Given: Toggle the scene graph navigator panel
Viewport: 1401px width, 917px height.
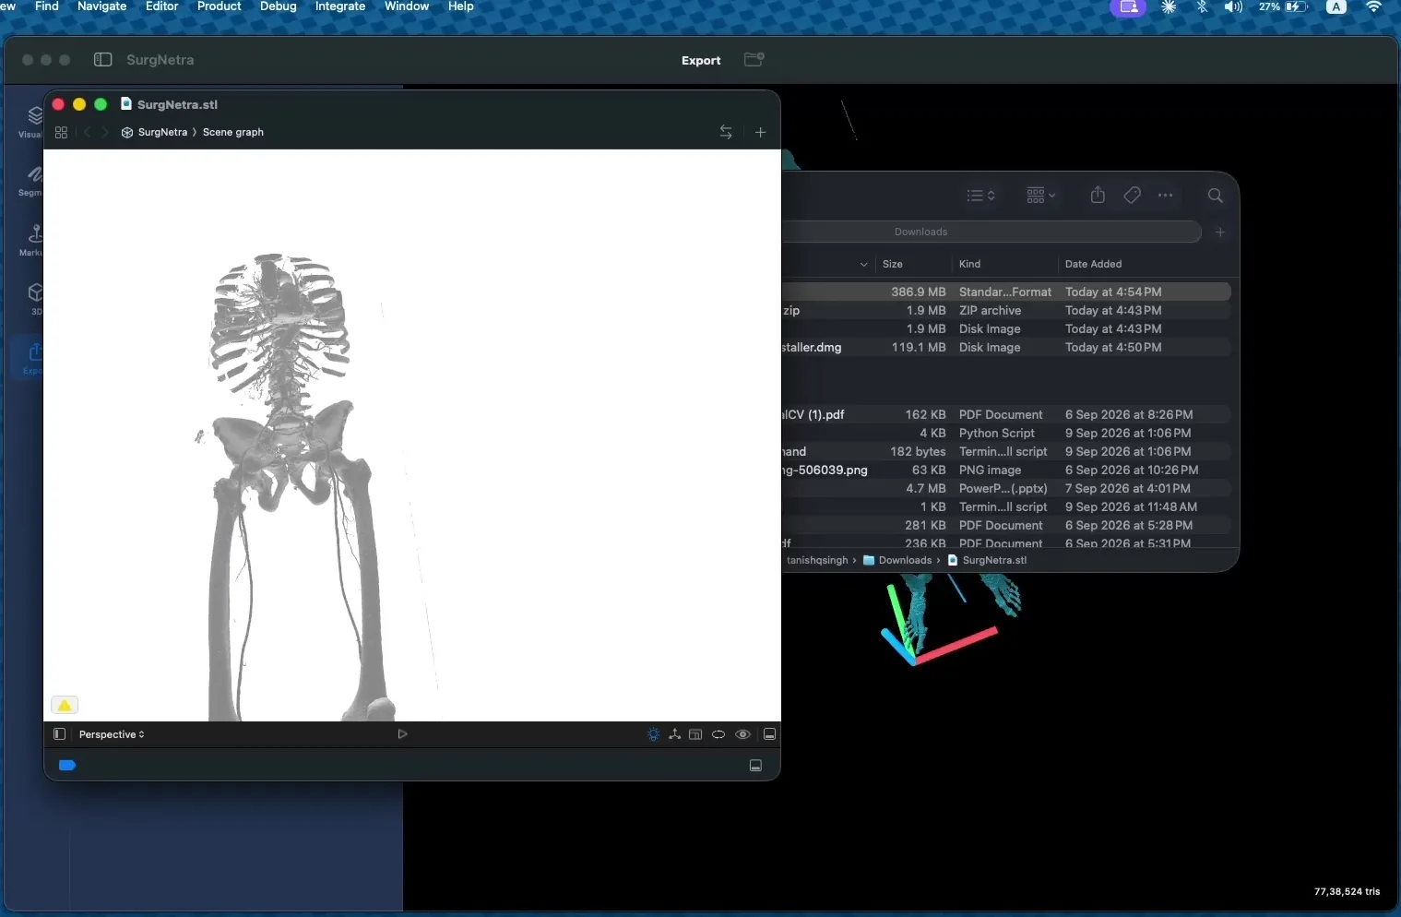Looking at the screenshot, I should coord(59,734).
